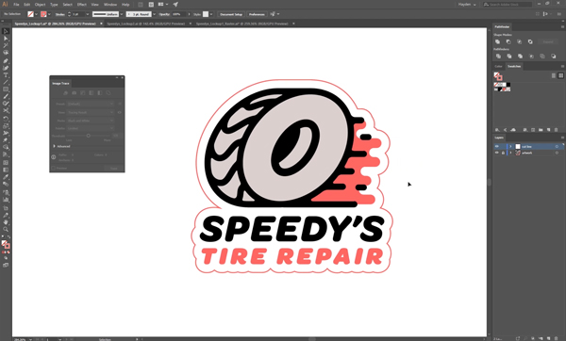Open the Effect menu
This screenshot has height=341, width=566.
tap(81, 5)
